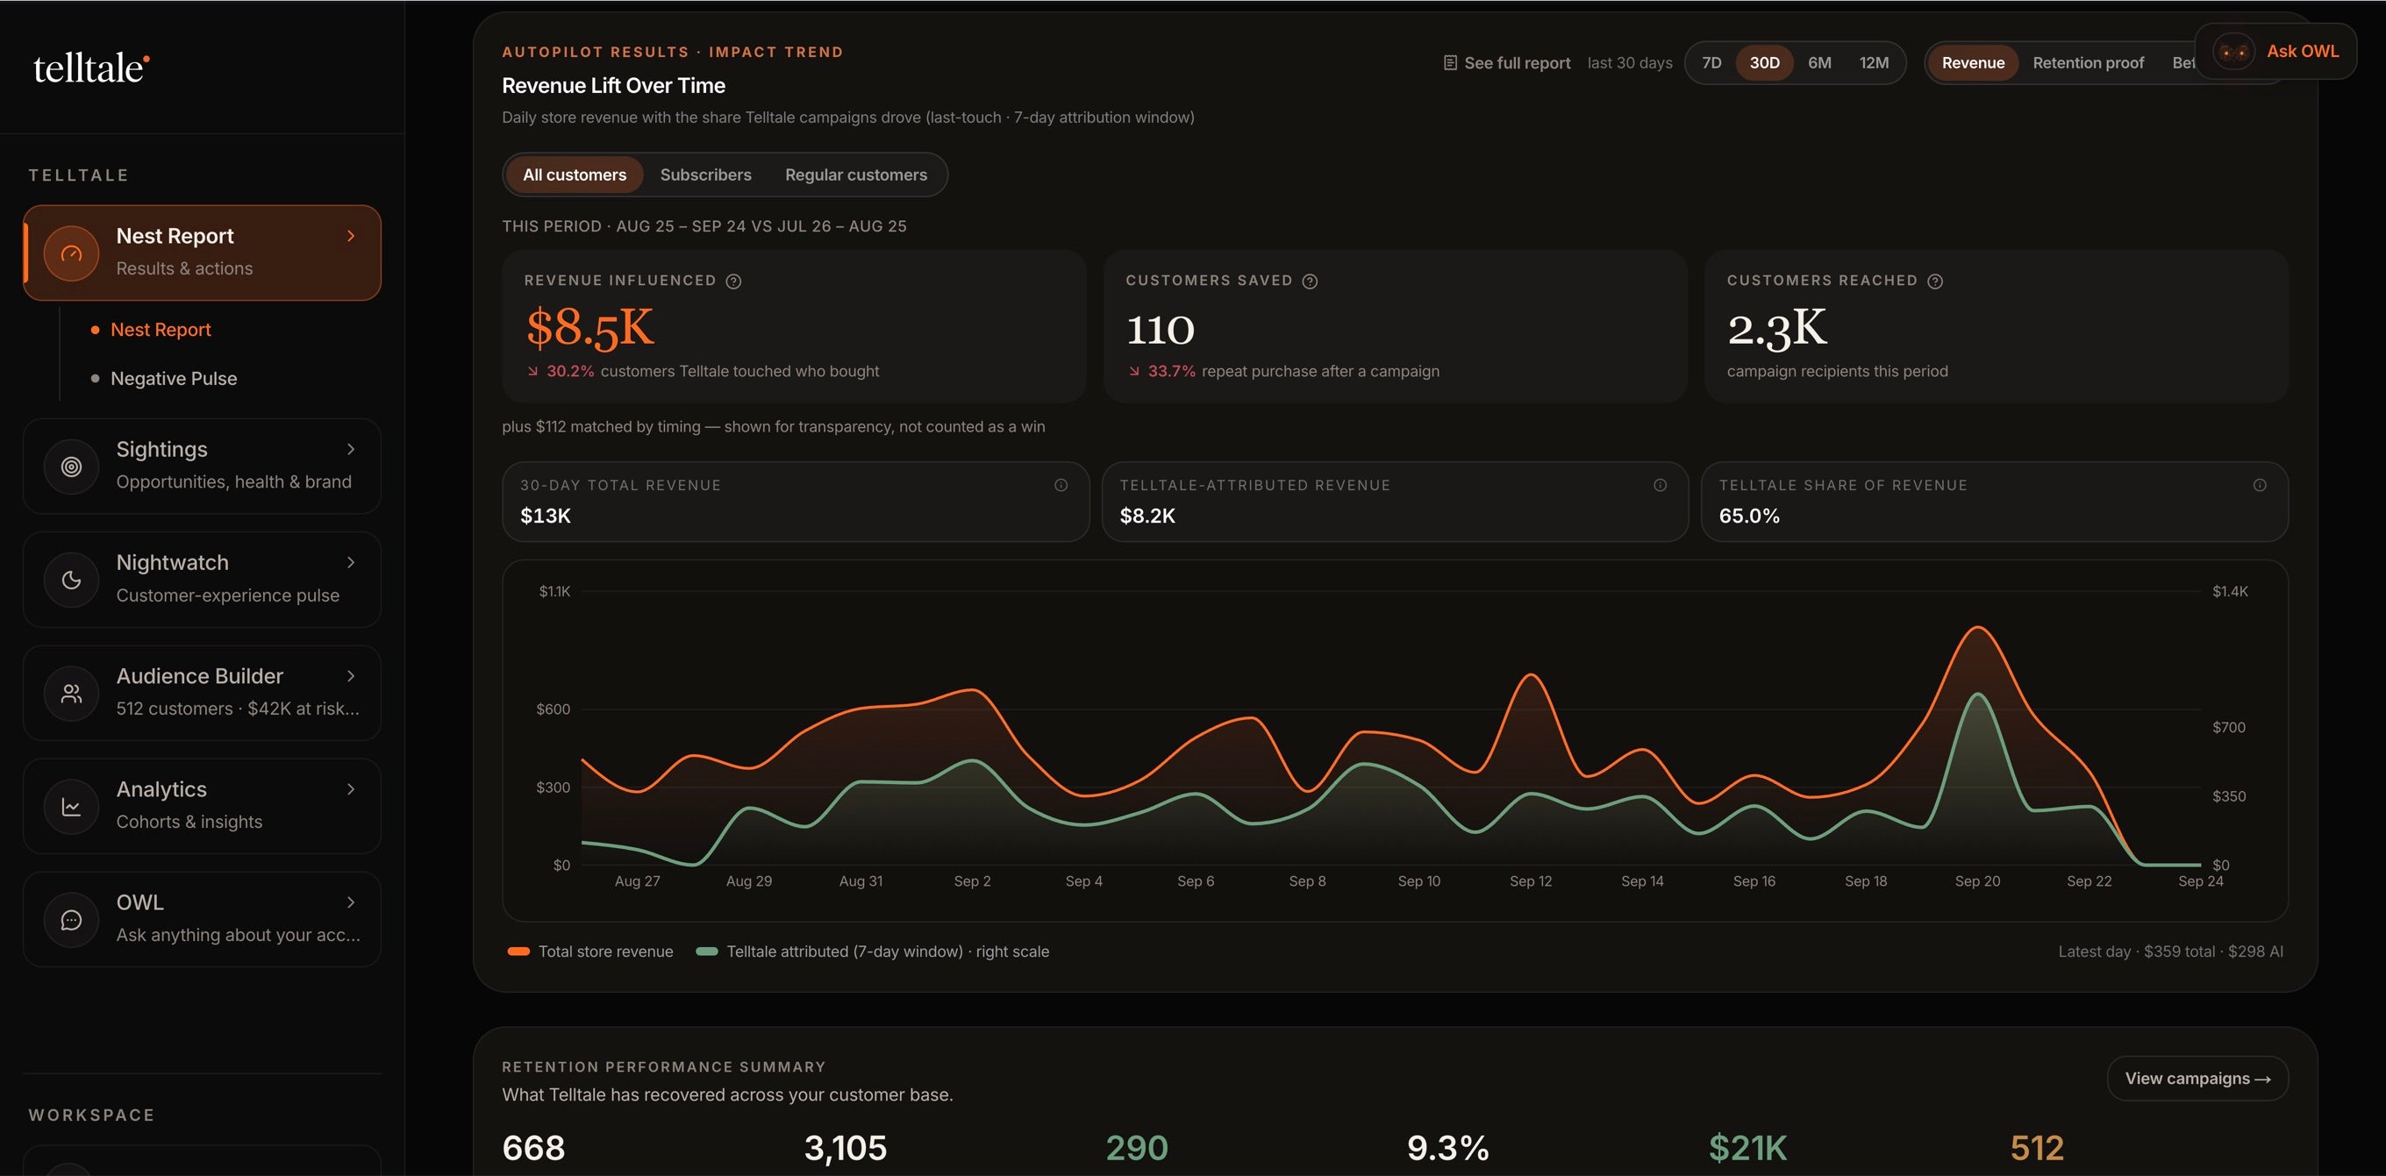Click the Customers Reached 2.3K value

click(x=1777, y=328)
